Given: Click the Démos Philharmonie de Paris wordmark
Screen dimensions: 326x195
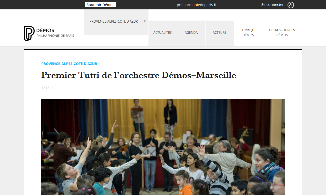Looking at the screenshot, I should 55,33.
